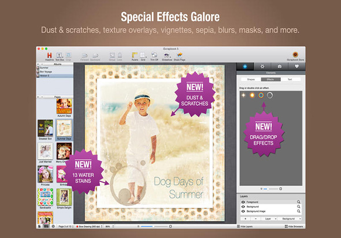341x238 pixels.
Task: Click Hide Layers in the status bar
Action: tap(245, 226)
